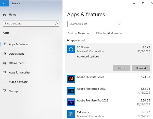Click magnifier in Find a setting box
The image size is (153, 119).
(56, 24)
